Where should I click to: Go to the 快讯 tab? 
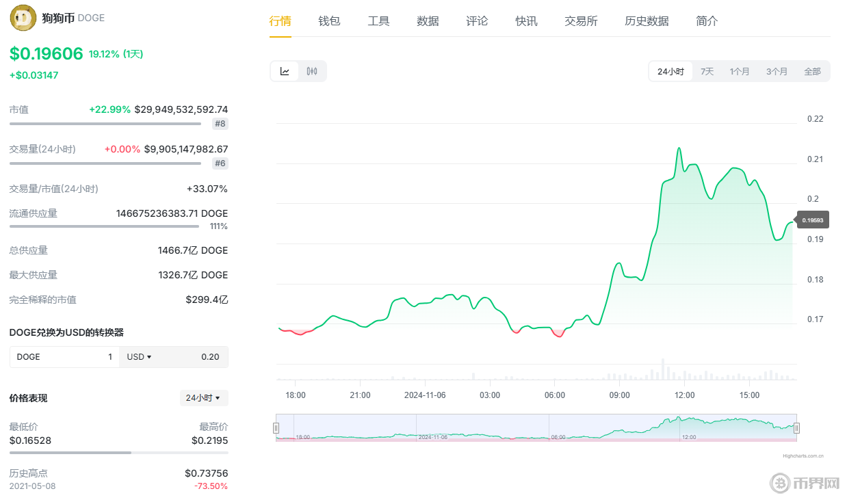point(526,21)
